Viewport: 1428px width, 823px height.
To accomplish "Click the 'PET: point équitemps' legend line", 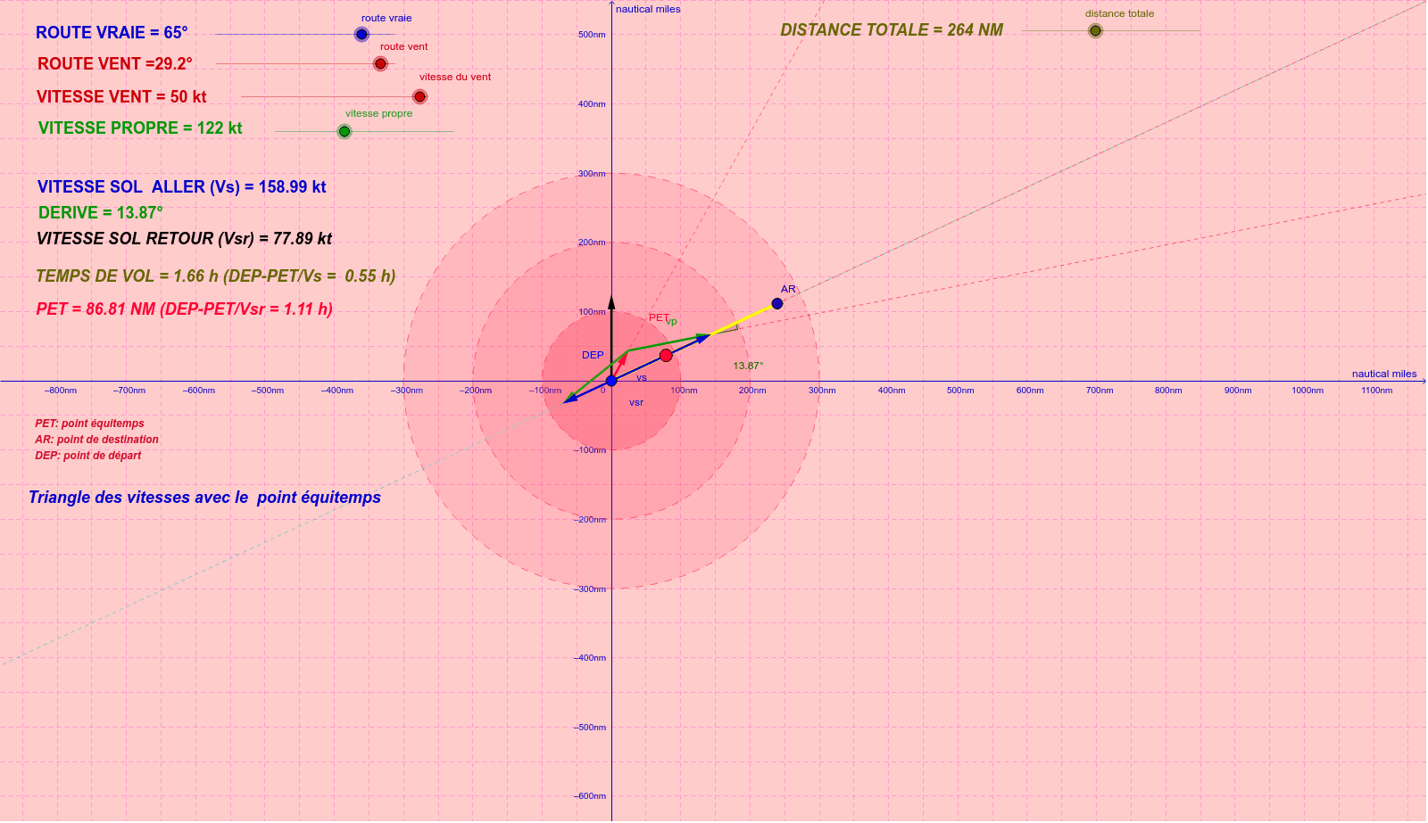I will [x=89, y=424].
